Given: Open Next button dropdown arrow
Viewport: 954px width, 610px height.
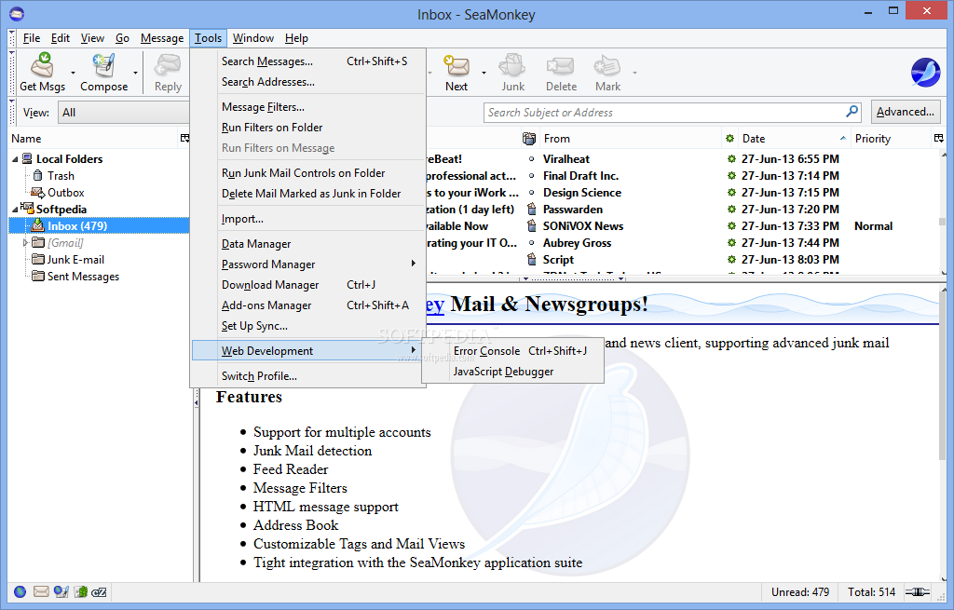Looking at the screenshot, I should pyautogui.click(x=484, y=73).
